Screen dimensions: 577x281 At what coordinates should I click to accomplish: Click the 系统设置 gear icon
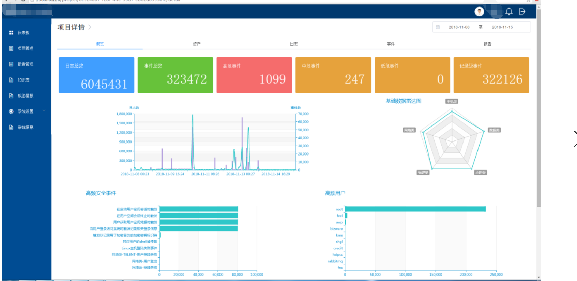click(11, 112)
